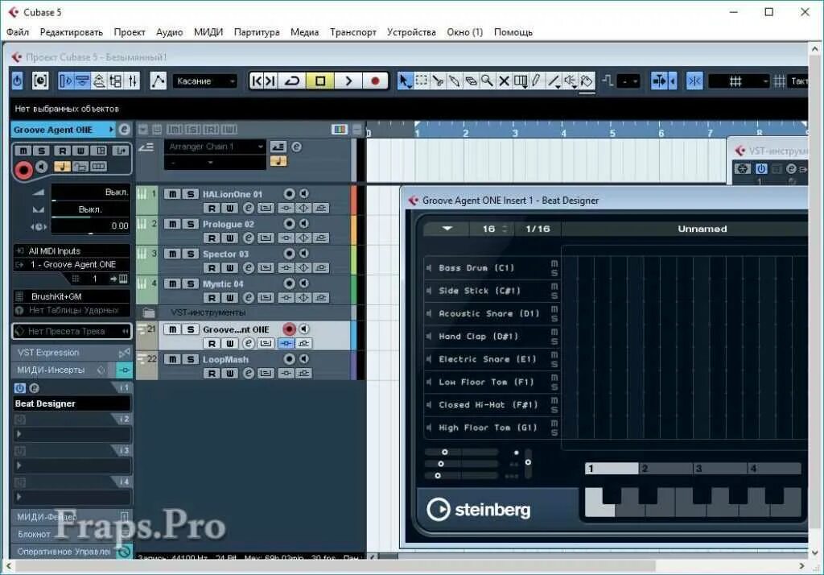
Task: Enable Write automation on Mystic 04
Action: [229, 298]
